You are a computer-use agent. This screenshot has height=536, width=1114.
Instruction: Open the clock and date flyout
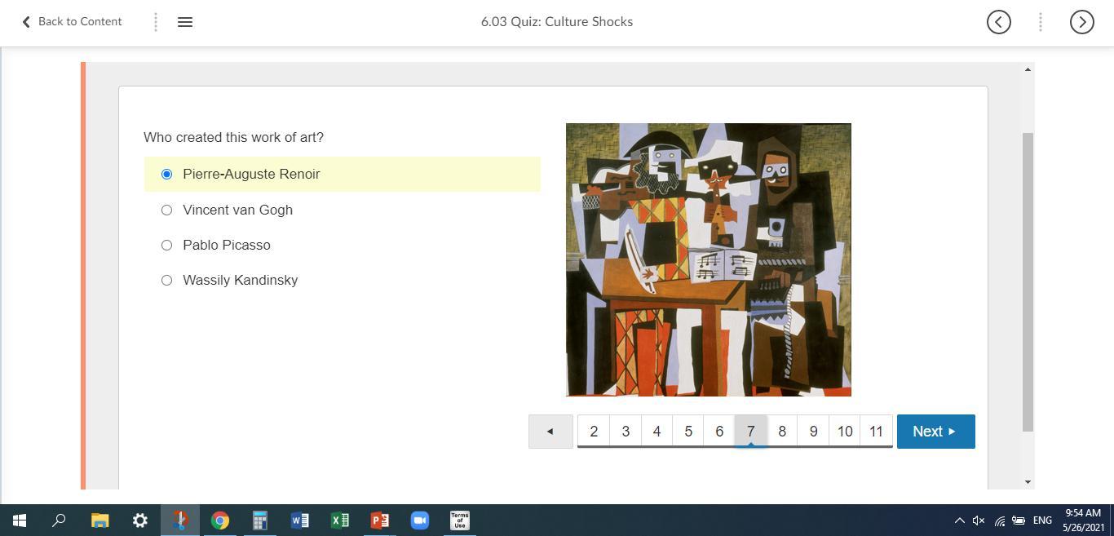coord(1083,520)
